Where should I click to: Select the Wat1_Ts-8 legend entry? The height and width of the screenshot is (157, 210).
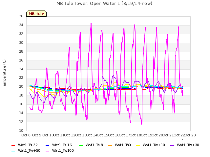point(91,145)
